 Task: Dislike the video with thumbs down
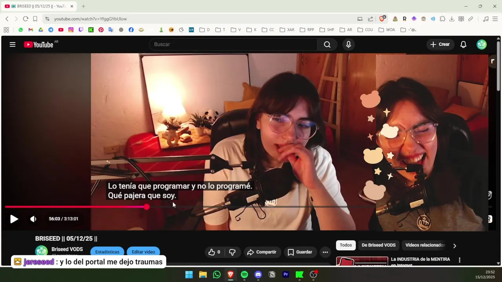tap(232, 252)
